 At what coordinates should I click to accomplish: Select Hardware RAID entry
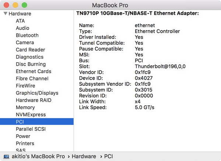pyautogui.click(x=34, y=100)
